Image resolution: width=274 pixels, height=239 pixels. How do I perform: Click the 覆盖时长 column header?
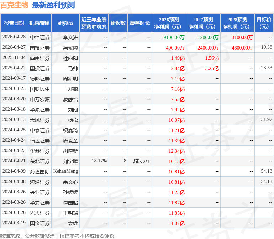140,23
